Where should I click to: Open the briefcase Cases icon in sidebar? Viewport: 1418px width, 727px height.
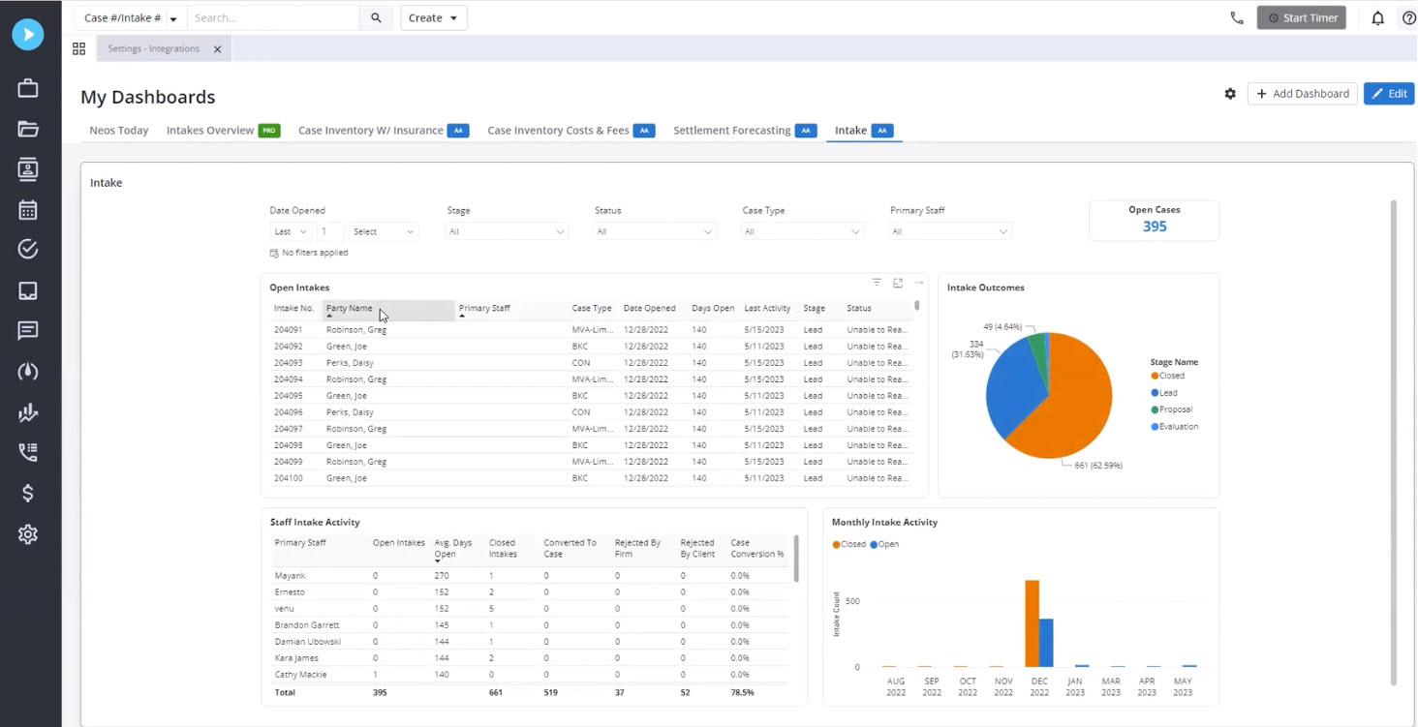[28, 89]
